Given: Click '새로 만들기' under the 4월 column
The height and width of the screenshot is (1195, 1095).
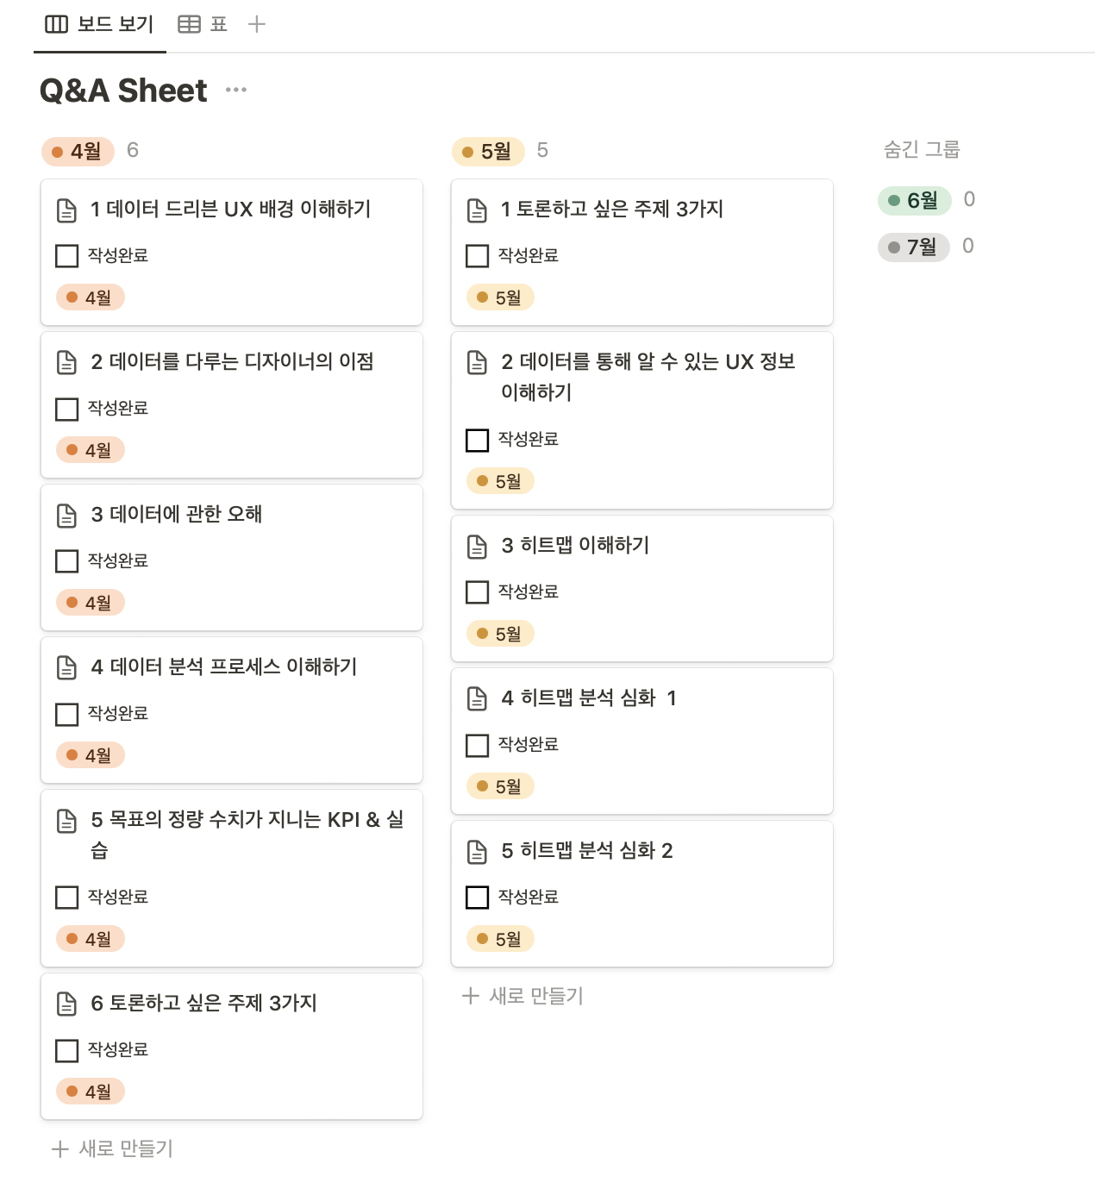Looking at the screenshot, I should coord(111,1148).
